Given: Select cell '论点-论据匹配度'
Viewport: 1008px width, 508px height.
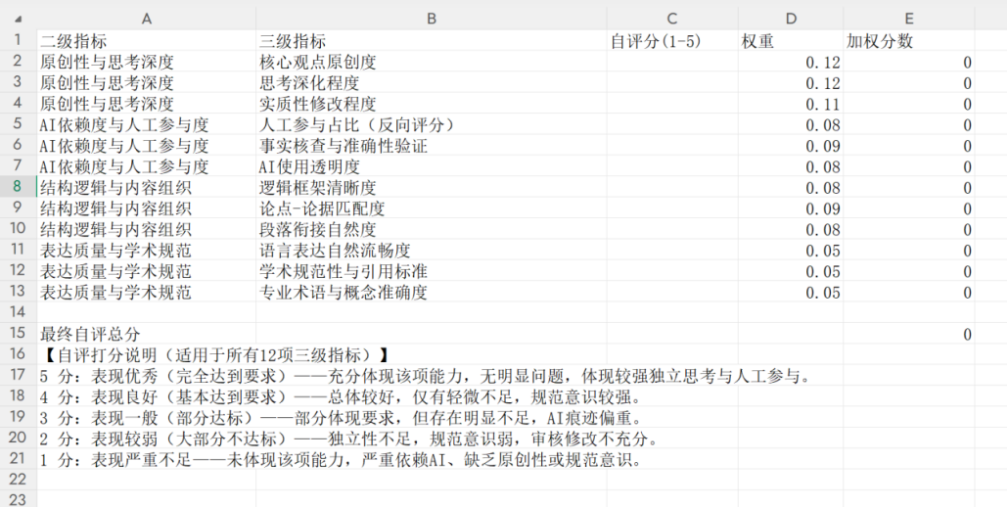Looking at the screenshot, I should (x=432, y=208).
